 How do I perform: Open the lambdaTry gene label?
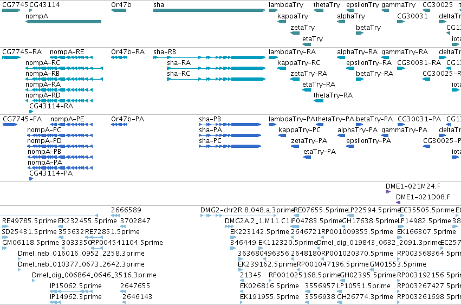286,5
